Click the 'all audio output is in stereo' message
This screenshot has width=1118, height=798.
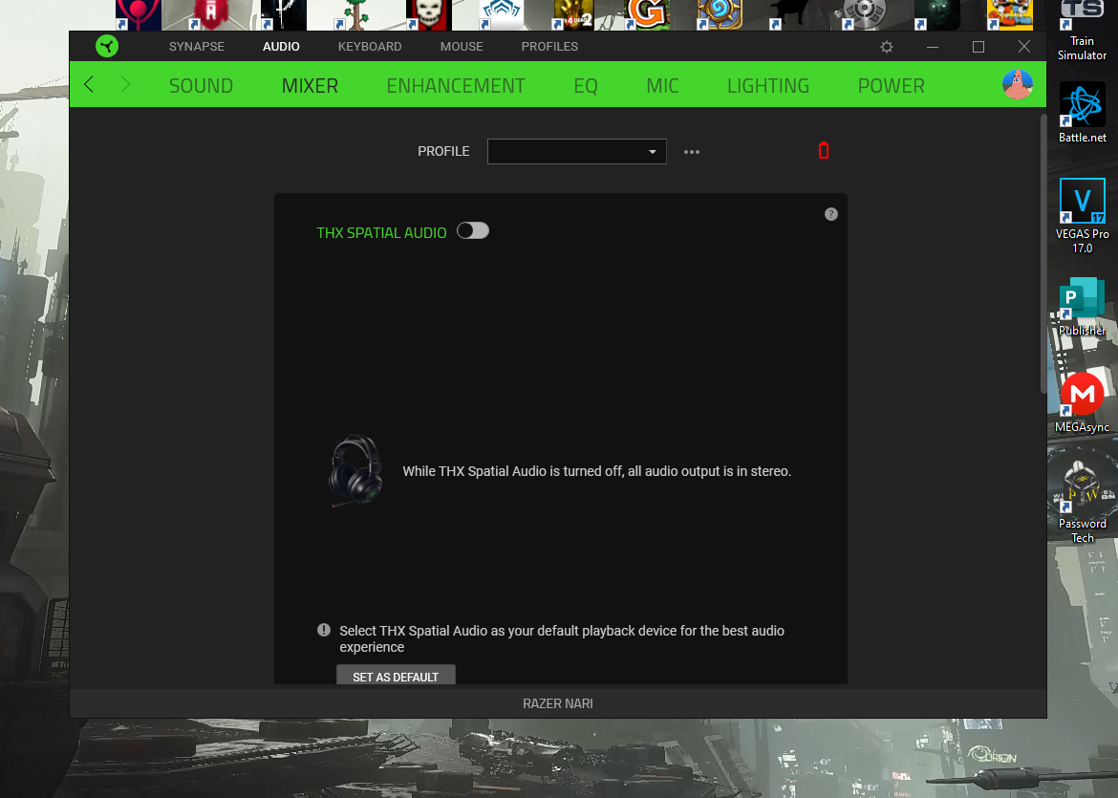(x=597, y=470)
